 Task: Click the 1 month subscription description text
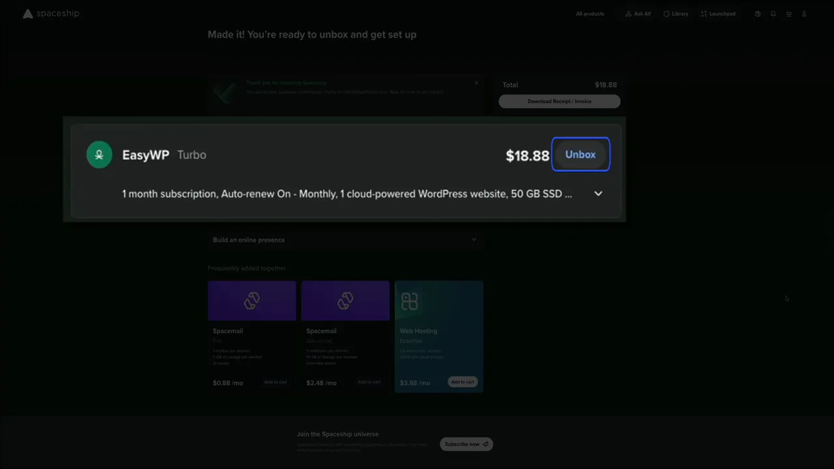347,194
